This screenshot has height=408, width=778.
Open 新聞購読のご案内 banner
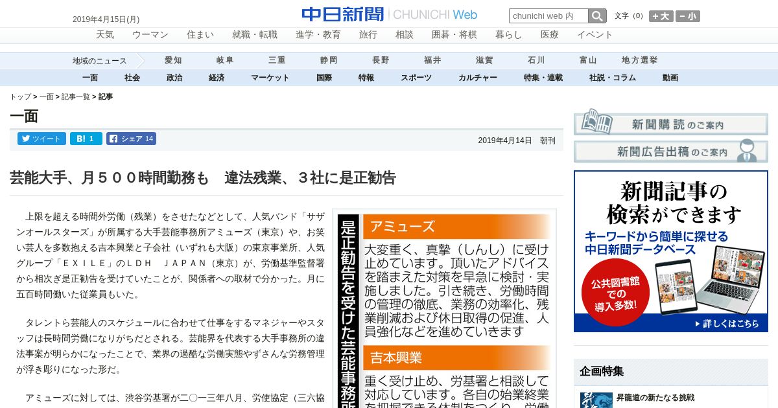pos(671,124)
